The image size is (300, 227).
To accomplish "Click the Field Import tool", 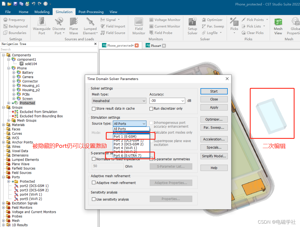I will (x=113, y=26).
